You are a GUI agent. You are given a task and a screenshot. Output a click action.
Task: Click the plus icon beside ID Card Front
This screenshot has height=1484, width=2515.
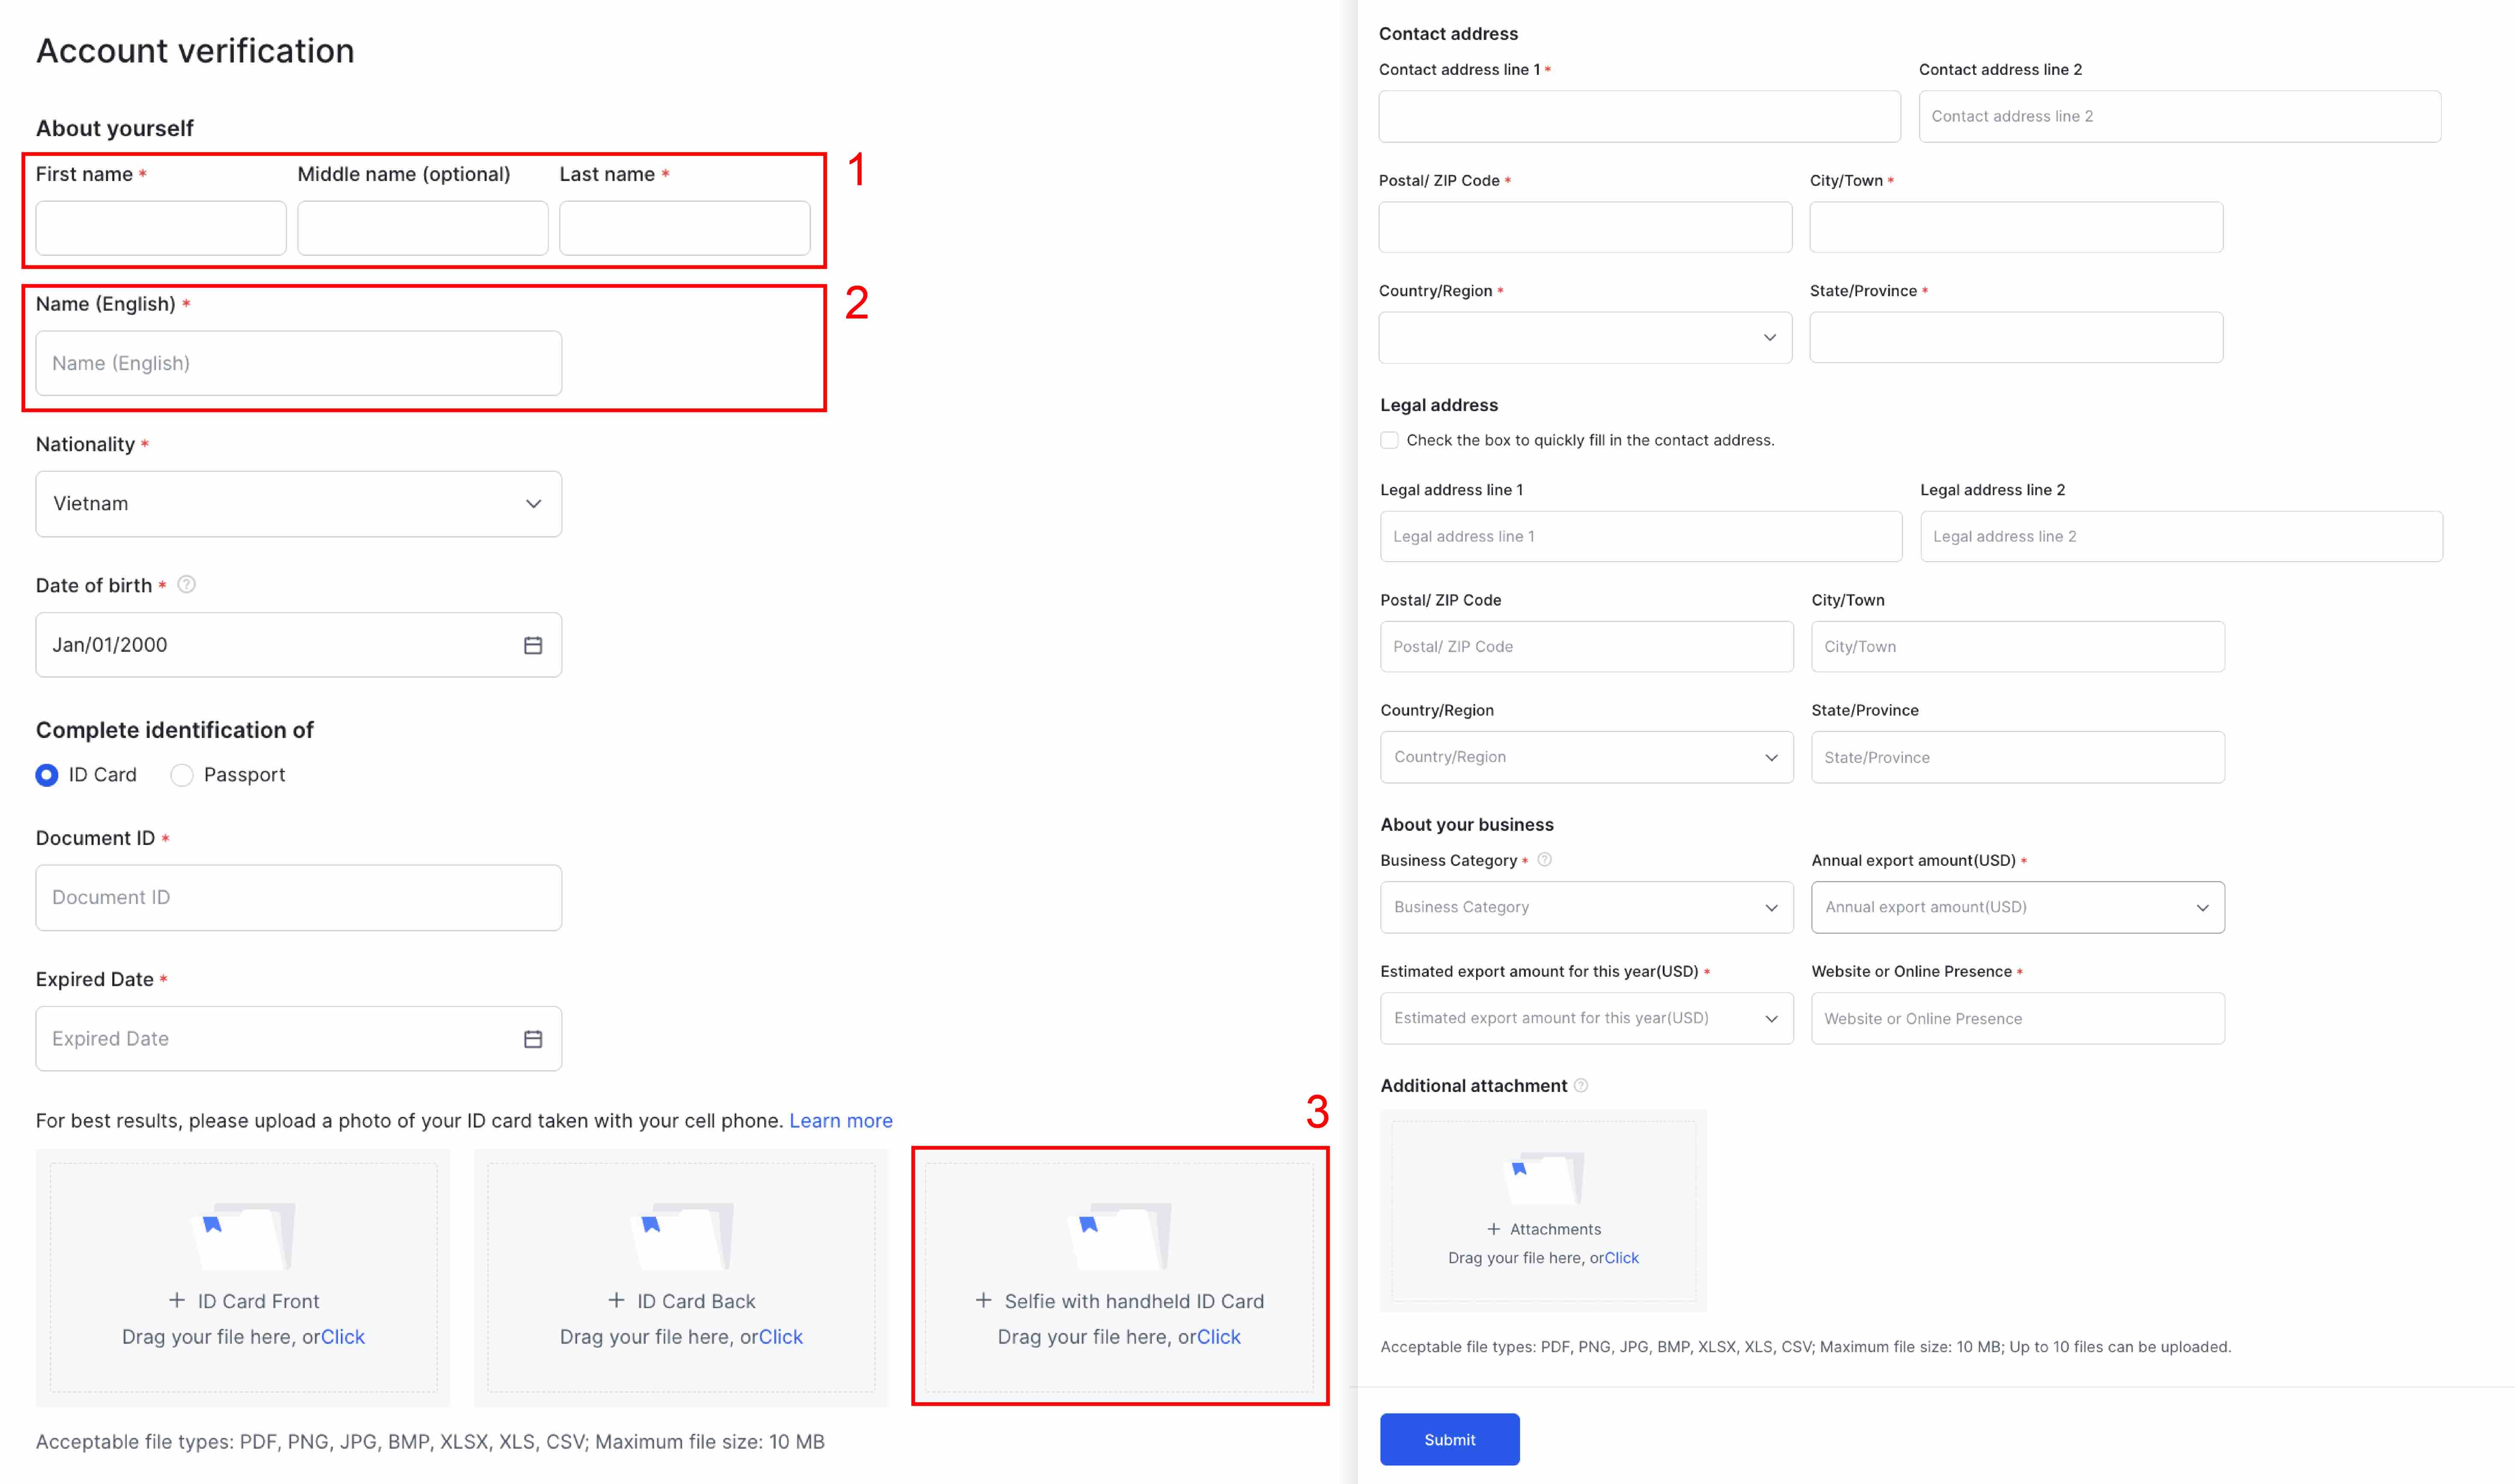click(177, 1300)
